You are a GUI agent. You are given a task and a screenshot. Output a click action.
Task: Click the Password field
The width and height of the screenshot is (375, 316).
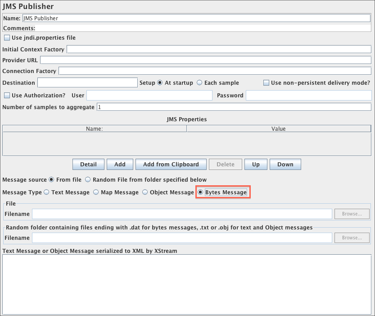click(x=308, y=96)
